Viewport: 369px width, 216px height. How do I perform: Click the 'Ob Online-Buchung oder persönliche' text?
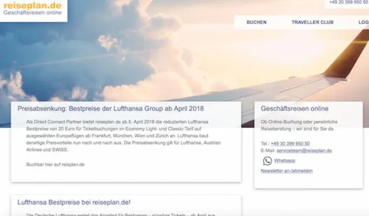[299, 125]
